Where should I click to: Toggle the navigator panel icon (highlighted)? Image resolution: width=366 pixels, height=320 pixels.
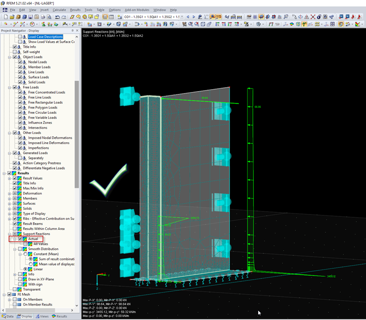point(105,17)
